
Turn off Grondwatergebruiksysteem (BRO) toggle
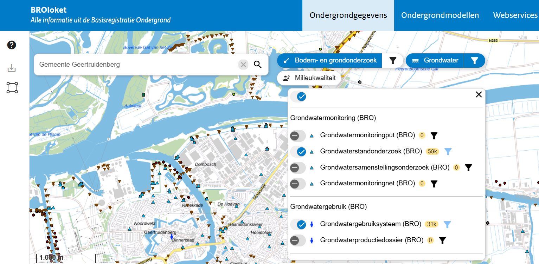coord(298,224)
